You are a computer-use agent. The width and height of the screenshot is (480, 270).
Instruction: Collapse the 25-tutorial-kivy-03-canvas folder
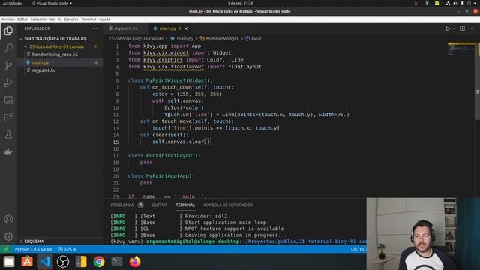[57, 46]
